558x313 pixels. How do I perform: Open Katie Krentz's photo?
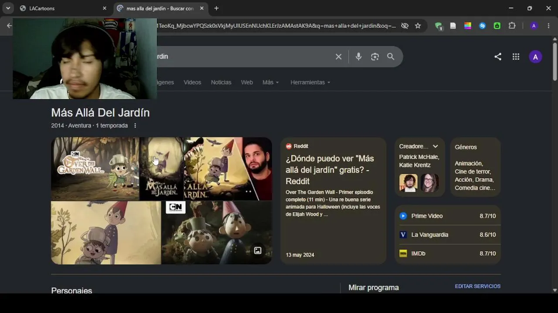(429, 183)
